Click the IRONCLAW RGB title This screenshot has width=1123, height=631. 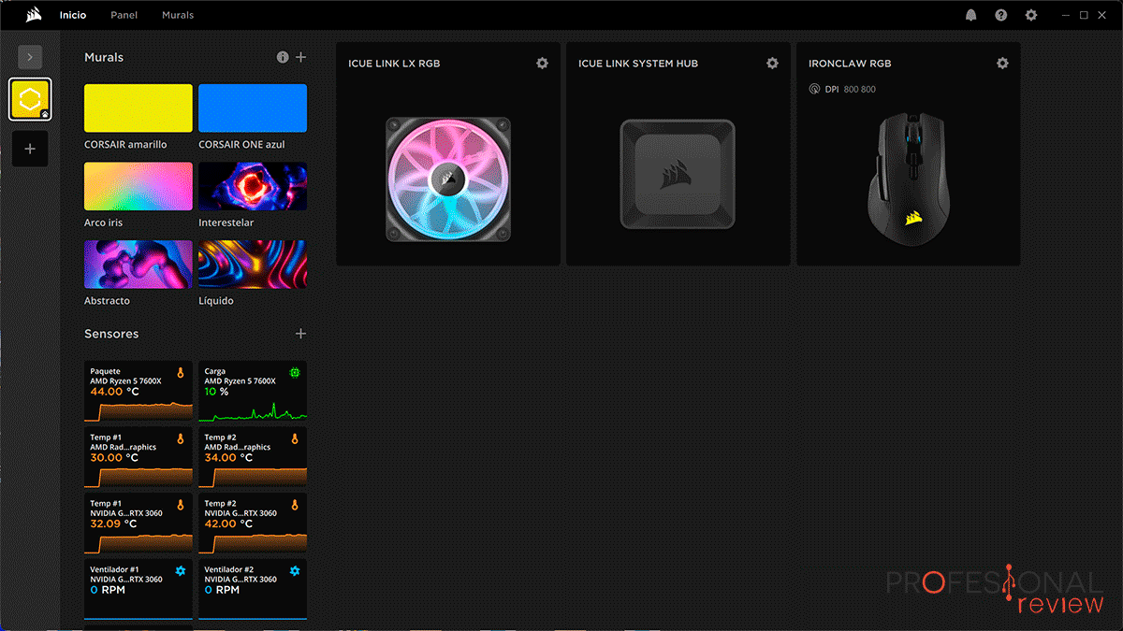tap(850, 64)
